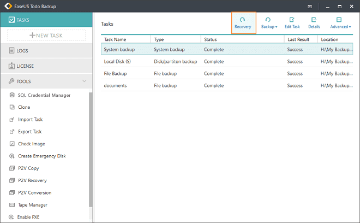Open Check Image tool
The width and height of the screenshot is (360, 223).
point(32,144)
